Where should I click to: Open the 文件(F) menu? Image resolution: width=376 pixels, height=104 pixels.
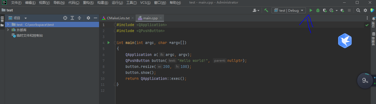tap(16, 3)
